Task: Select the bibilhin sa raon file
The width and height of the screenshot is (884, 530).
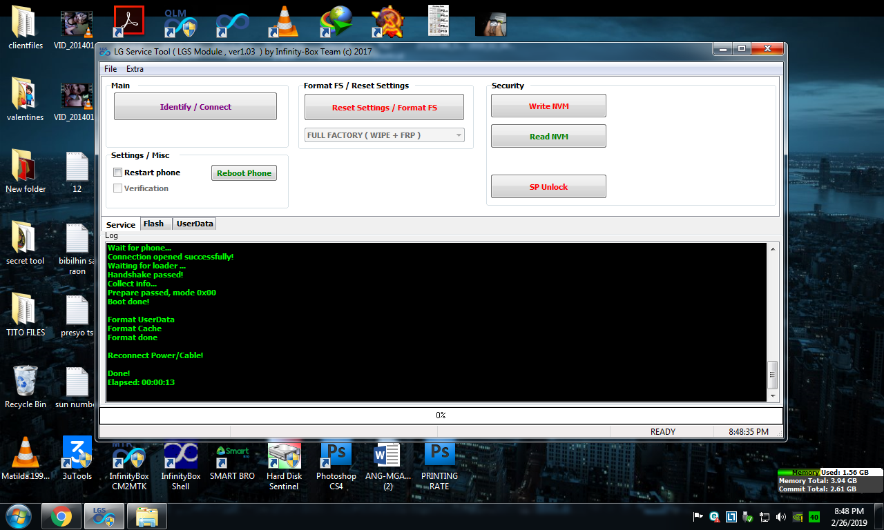Action: (77, 248)
